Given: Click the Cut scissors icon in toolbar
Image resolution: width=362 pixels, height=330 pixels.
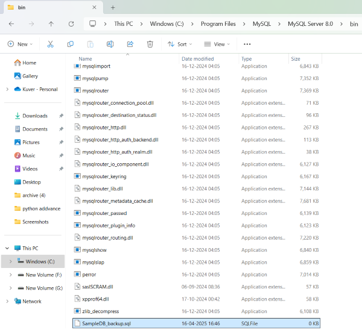Looking at the screenshot, I should pos(51,44).
